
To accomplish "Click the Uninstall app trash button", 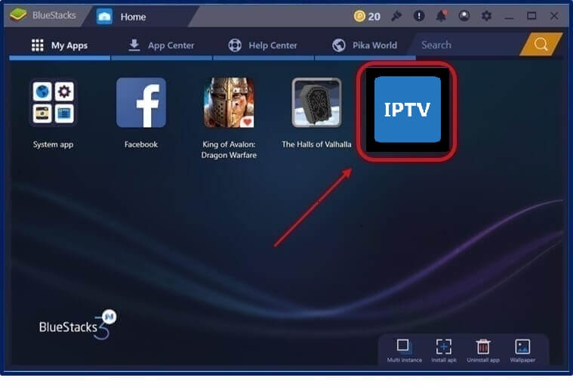I will pyautogui.click(x=483, y=351).
